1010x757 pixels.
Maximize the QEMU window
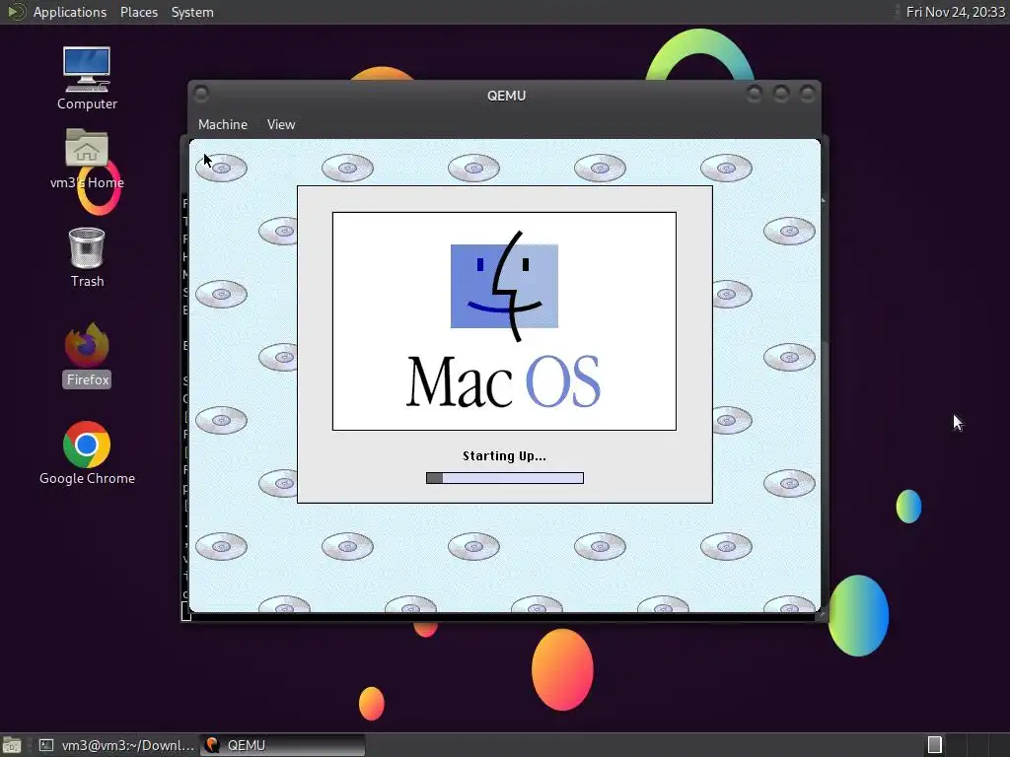coord(781,95)
